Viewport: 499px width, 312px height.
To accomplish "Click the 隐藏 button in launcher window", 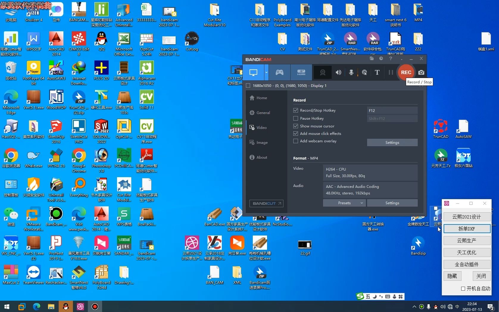I will pos(452,276).
